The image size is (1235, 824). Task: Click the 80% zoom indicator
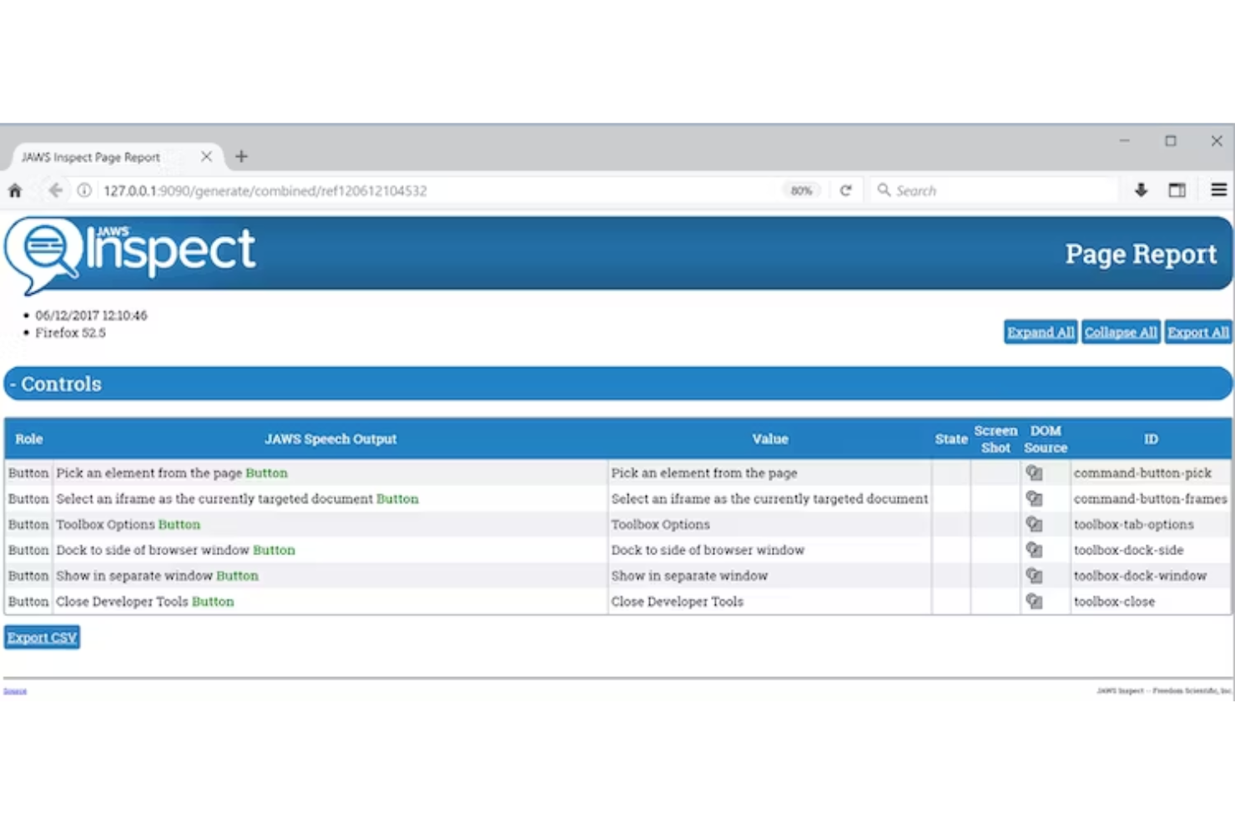tap(801, 190)
